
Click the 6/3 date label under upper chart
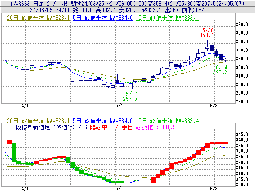click(x=214, y=106)
